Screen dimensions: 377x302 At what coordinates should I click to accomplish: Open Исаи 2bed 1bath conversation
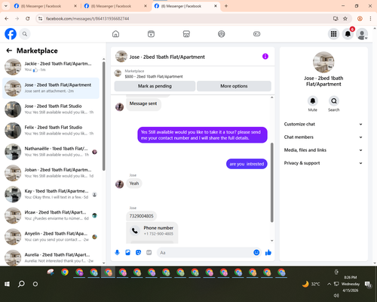[51, 215]
